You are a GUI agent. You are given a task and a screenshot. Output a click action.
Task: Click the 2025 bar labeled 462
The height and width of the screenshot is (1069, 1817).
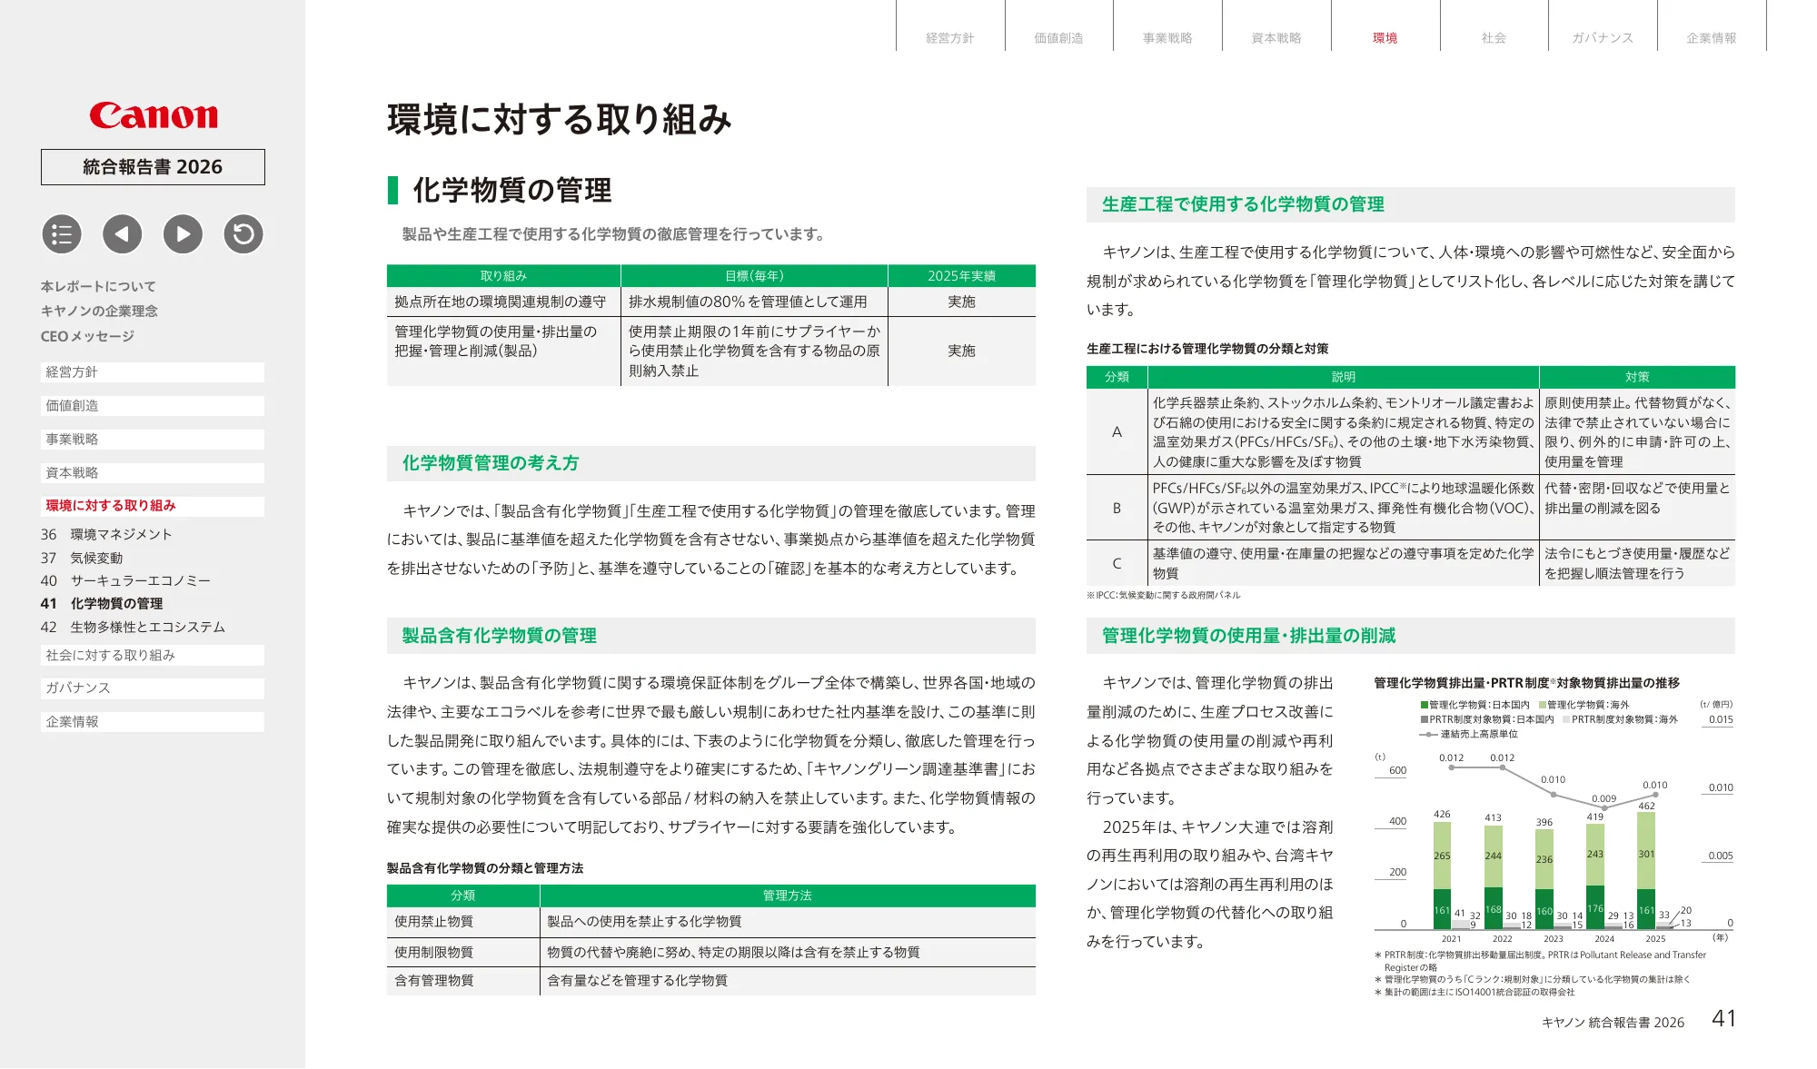(x=1646, y=870)
